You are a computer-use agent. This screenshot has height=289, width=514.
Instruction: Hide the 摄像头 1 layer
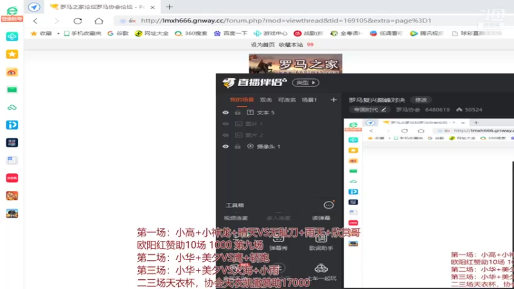[226, 146]
